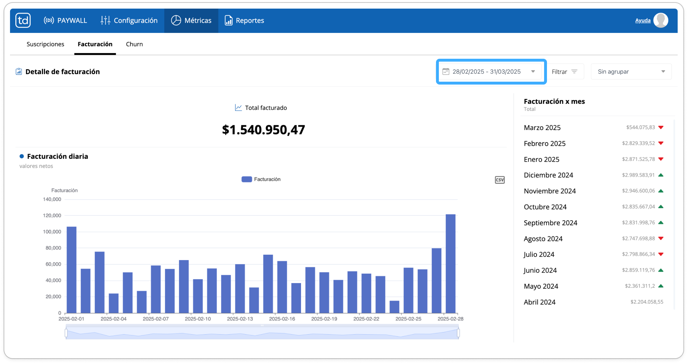Click the green up arrow beside $2.361.311,2
Viewport: 688px width, 364px height.
tap(661, 286)
